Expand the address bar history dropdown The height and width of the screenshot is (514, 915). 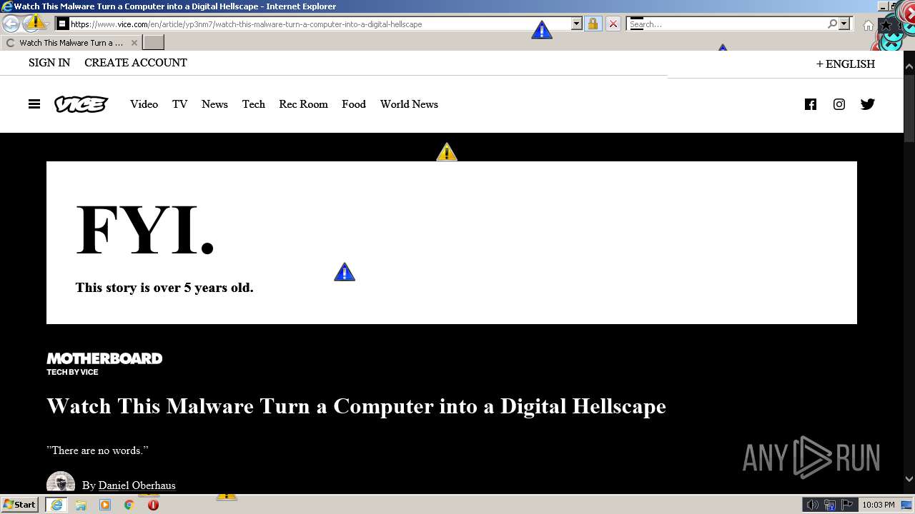(577, 24)
